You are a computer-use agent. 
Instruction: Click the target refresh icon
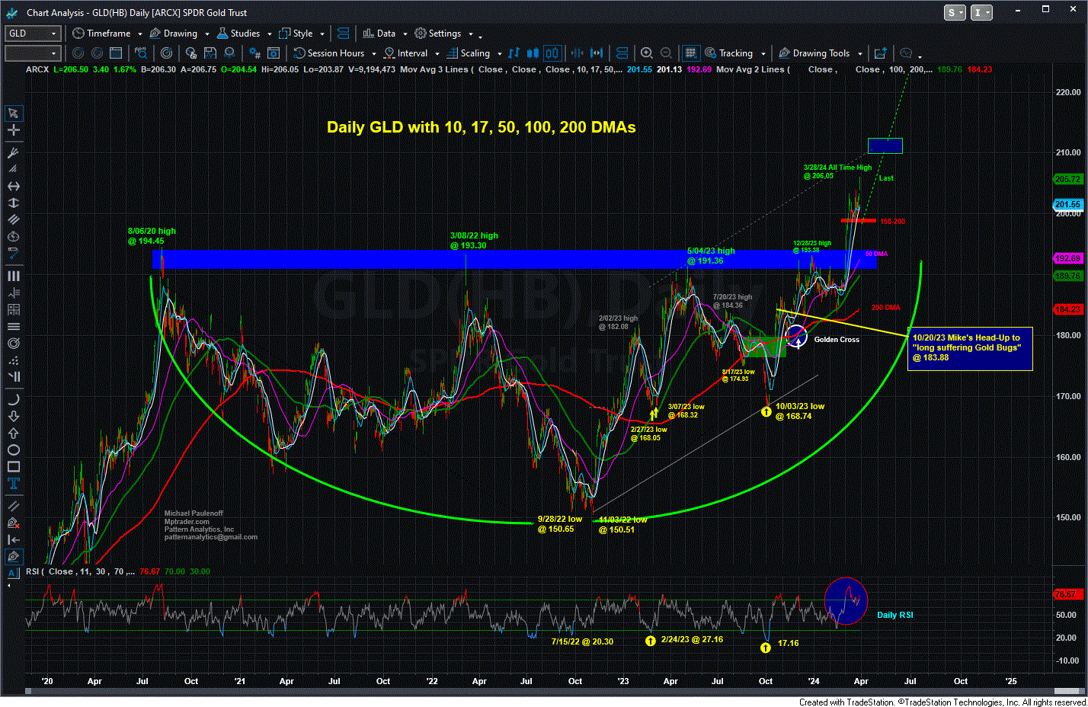click(x=166, y=53)
